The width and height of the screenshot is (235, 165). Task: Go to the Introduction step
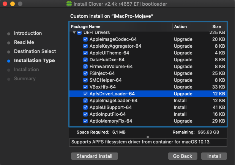point(28,33)
